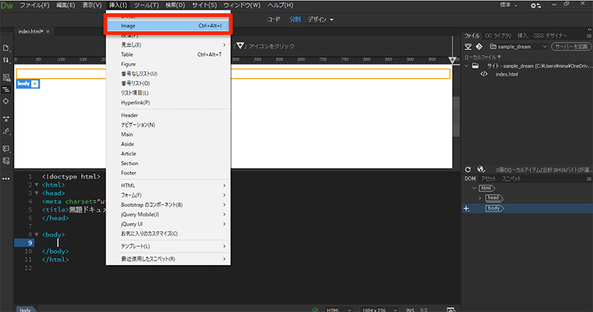Image resolution: width=593 pixels, height=312 pixels.
Task: Click the file management arrows icon
Action: [6, 60]
